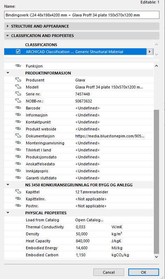Uncheck the ARCHICAD Classification checkbox
The height and width of the screenshot is (279, 165).
coord(18,52)
